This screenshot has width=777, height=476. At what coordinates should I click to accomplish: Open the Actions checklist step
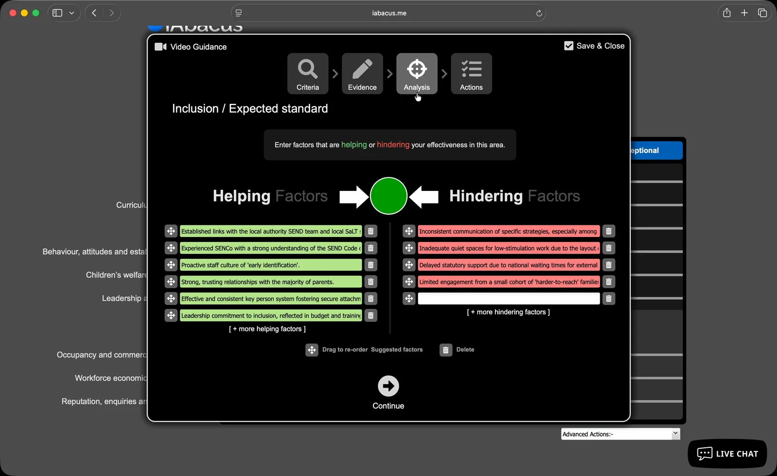[x=471, y=74]
